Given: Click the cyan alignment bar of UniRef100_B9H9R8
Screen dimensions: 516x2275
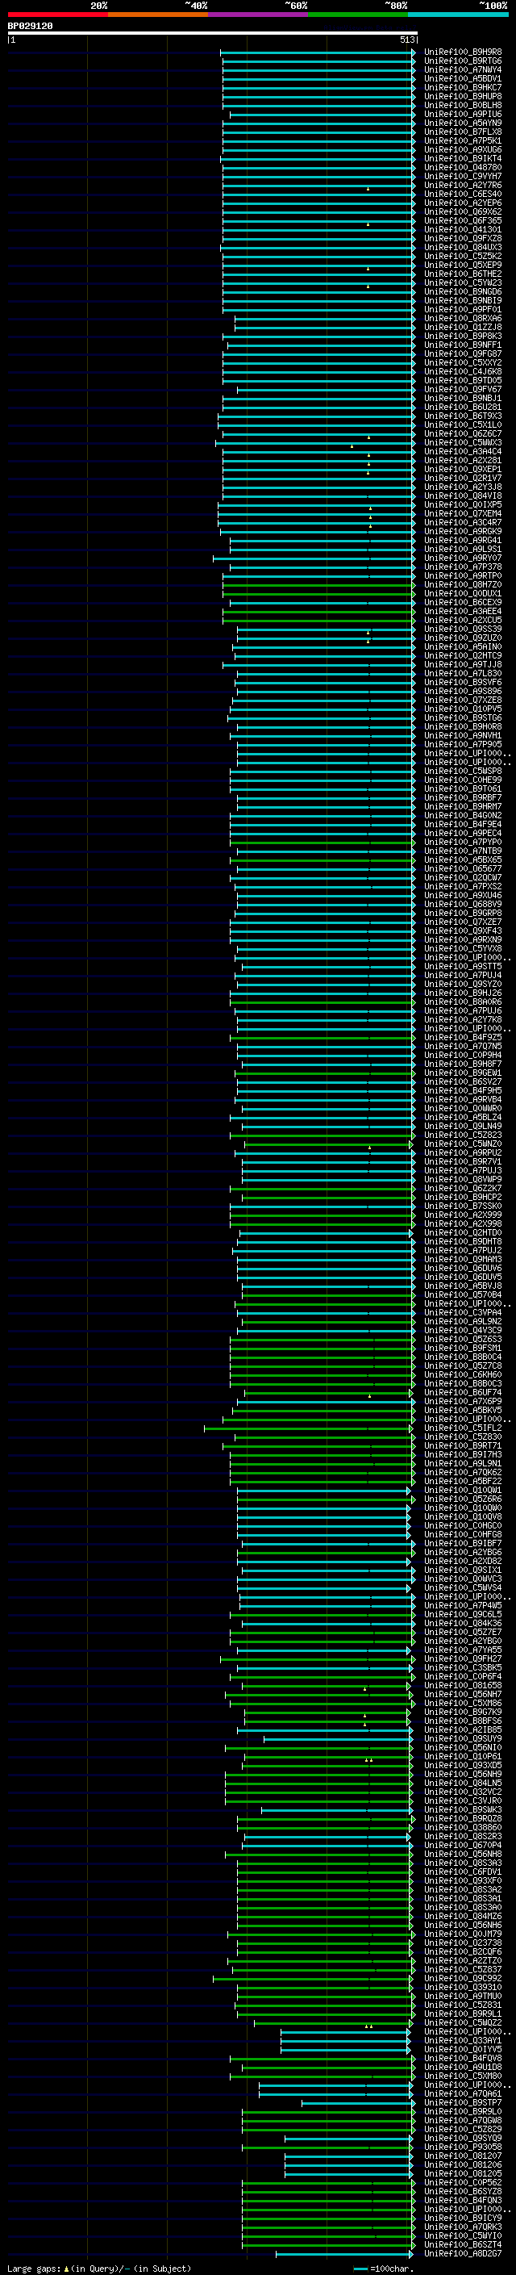Looking at the screenshot, I should (x=318, y=52).
